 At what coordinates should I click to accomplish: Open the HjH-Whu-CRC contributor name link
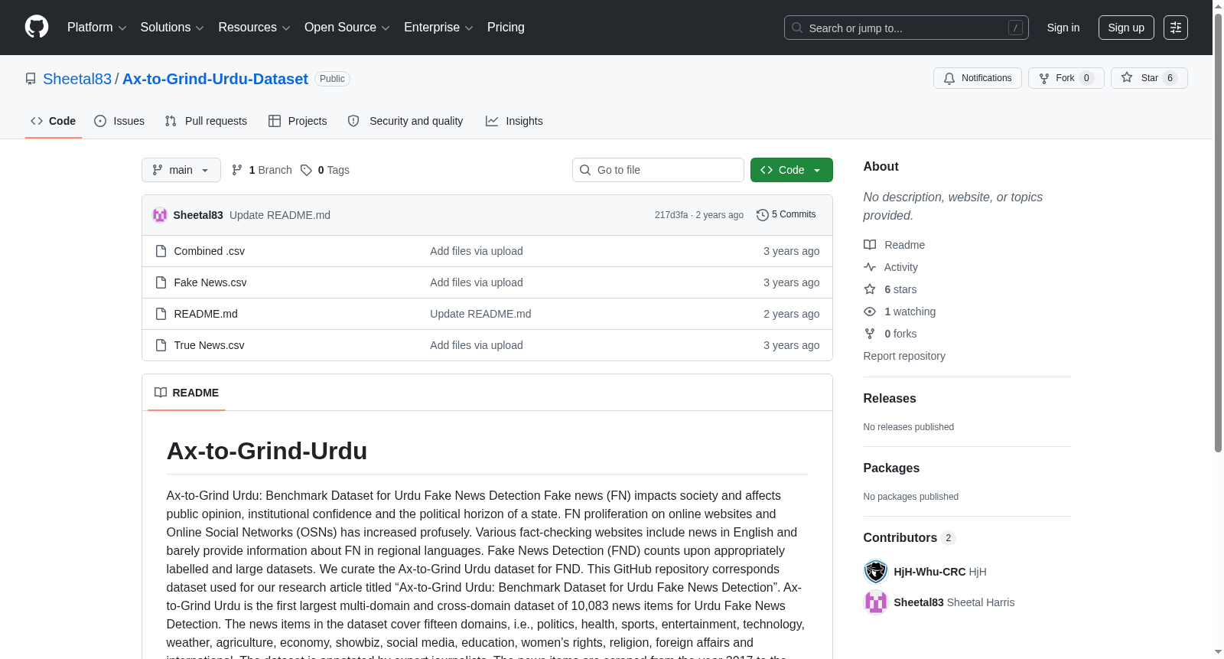(929, 572)
